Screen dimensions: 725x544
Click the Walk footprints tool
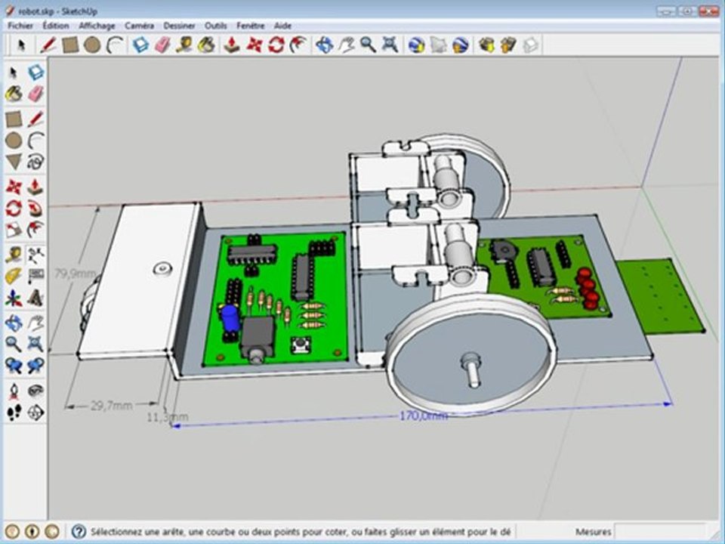coord(14,412)
